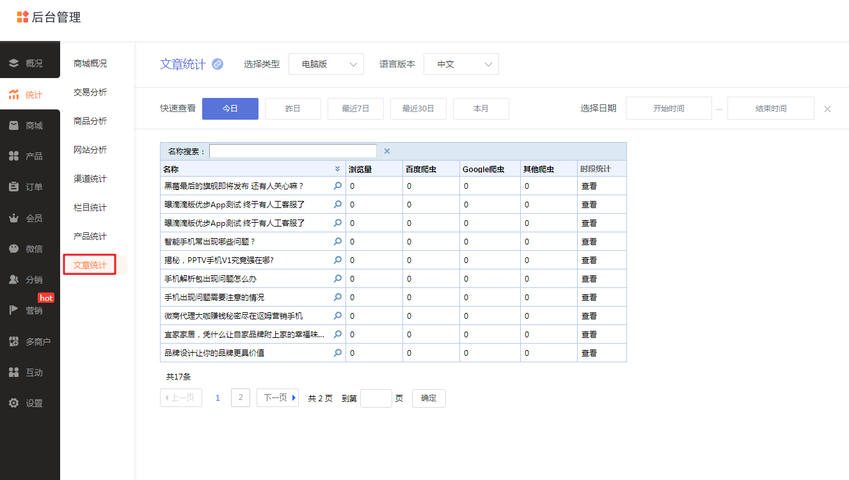The height and width of the screenshot is (480, 849).
Task: Select the 今日 quick view button
Action: click(230, 109)
